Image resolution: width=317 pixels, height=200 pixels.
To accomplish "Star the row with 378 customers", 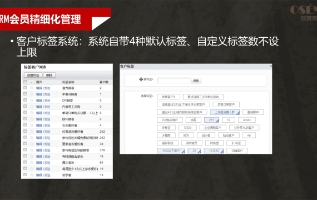I will (x=32, y=150).
